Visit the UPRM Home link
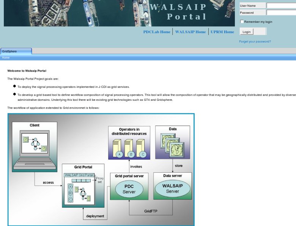Image resolution: width=296 pixels, height=226 pixels. [222, 32]
